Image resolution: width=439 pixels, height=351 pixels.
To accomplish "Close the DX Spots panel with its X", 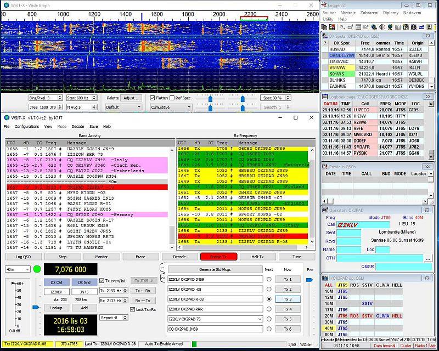I will [428, 36].
